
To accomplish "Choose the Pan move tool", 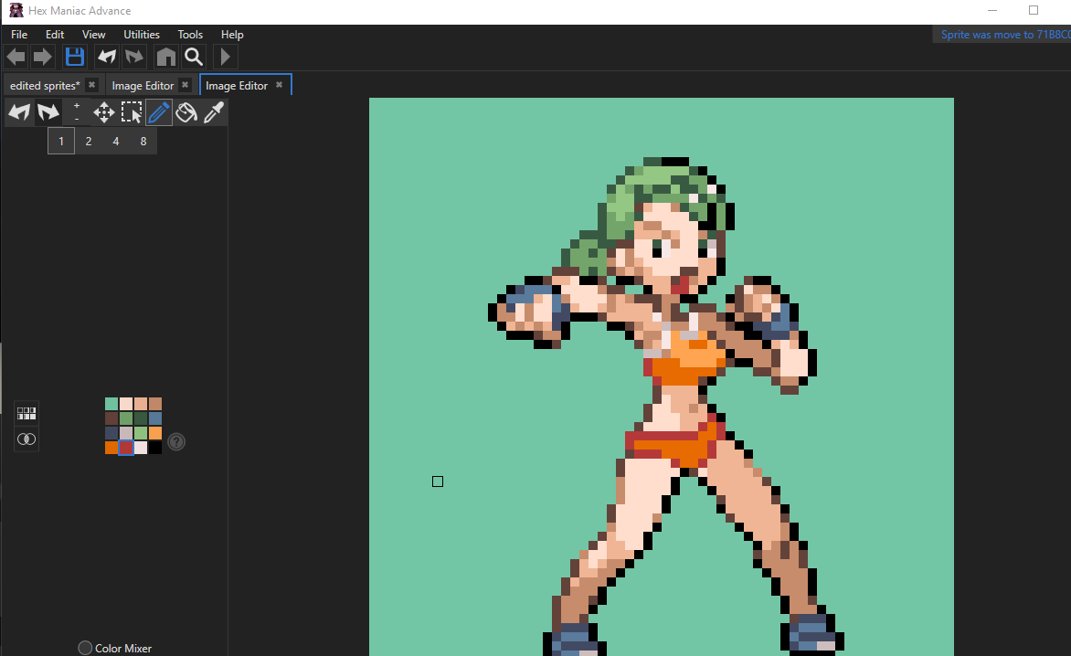I will point(104,112).
